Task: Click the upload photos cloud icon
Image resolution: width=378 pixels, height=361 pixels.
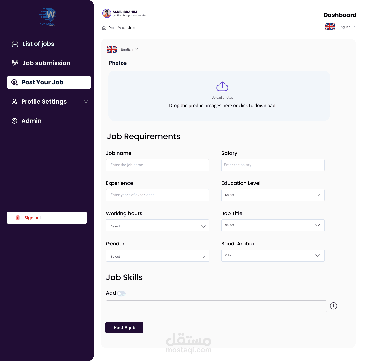Action: tap(222, 86)
